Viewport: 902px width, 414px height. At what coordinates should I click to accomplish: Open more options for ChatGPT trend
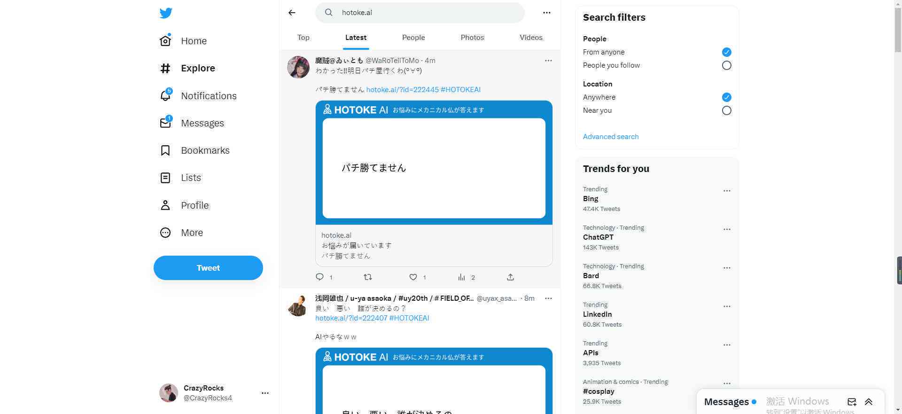[727, 229]
